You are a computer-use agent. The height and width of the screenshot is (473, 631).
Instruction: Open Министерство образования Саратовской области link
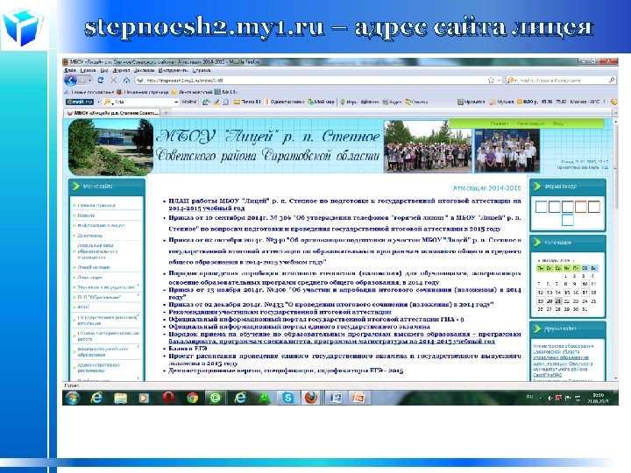click(563, 349)
